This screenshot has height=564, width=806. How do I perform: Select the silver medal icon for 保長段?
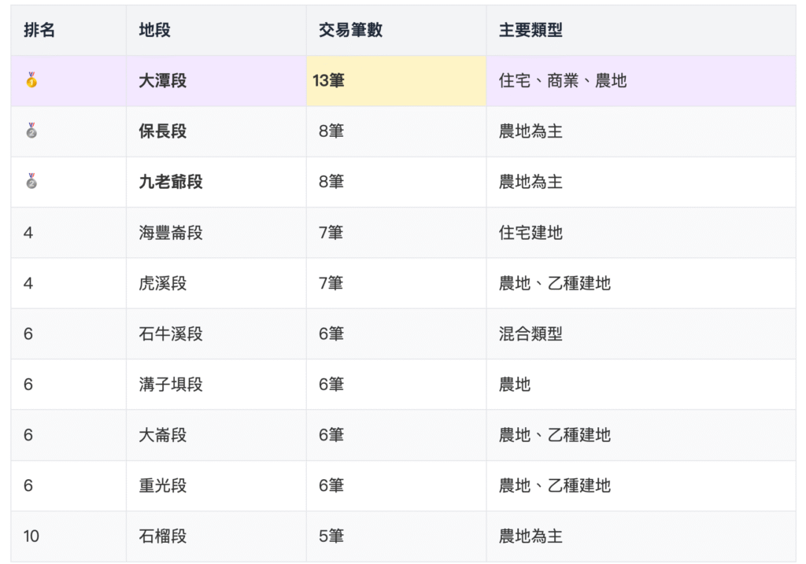31,131
